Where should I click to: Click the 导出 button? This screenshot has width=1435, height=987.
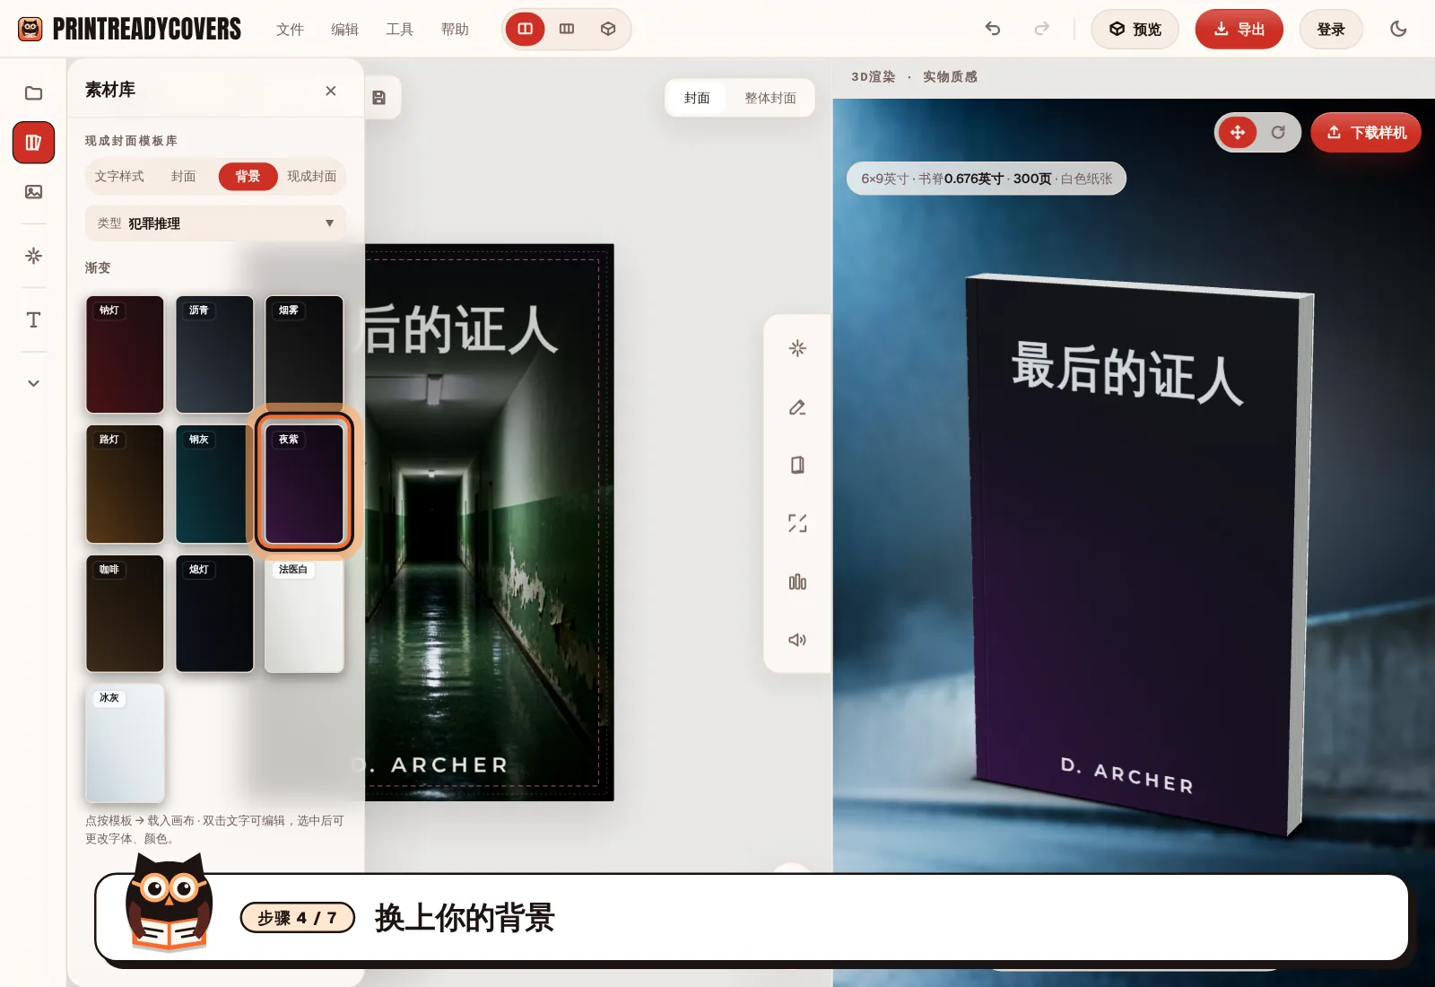click(x=1239, y=30)
